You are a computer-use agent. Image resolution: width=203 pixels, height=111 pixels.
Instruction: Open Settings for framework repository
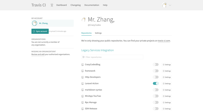[x=167, y=71]
